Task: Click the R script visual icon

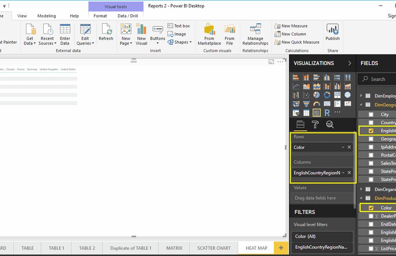Action: (327, 113)
